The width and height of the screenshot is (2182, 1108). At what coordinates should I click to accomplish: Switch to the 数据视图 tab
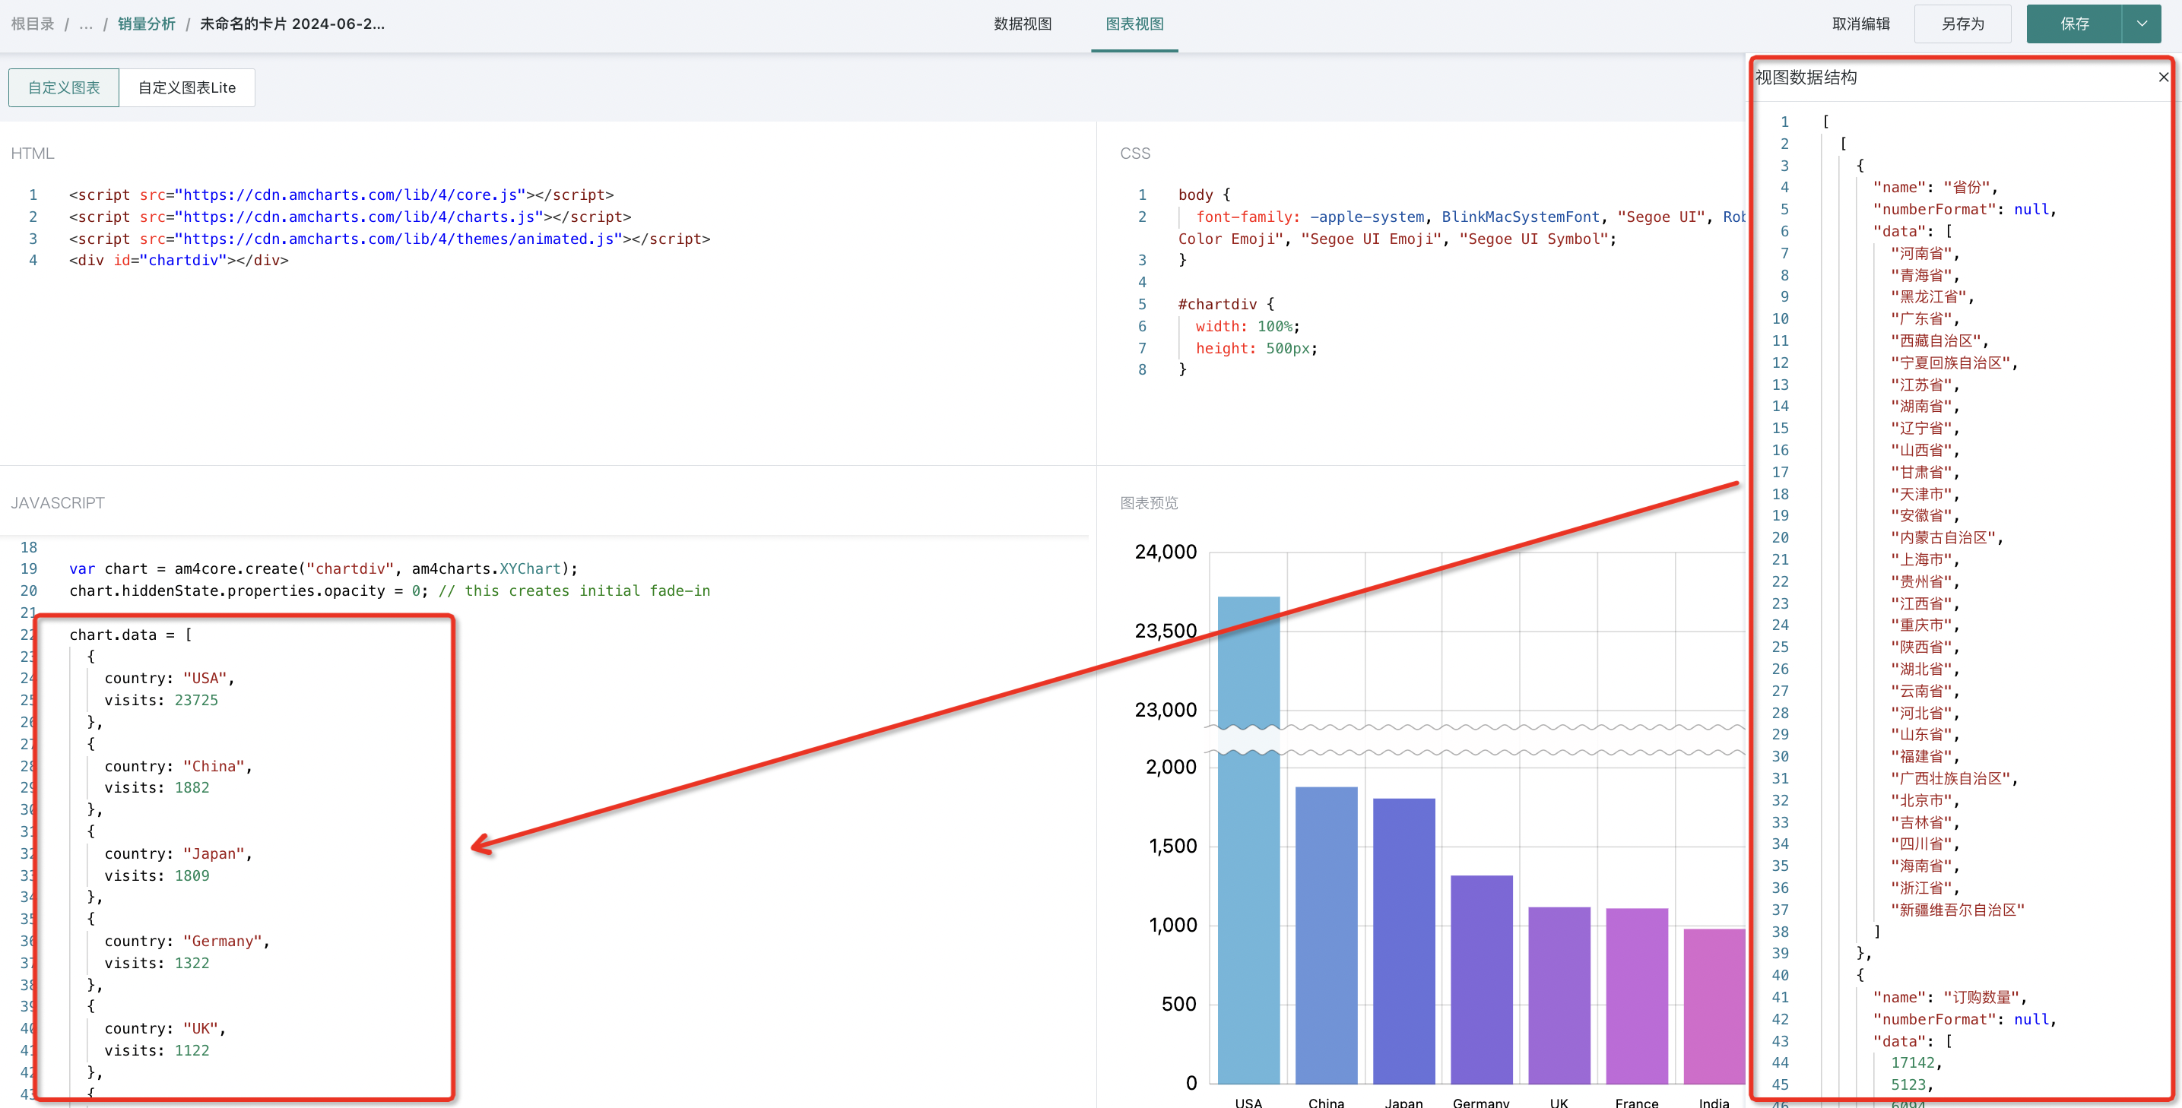pyautogui.click(x=1023, y=24)
